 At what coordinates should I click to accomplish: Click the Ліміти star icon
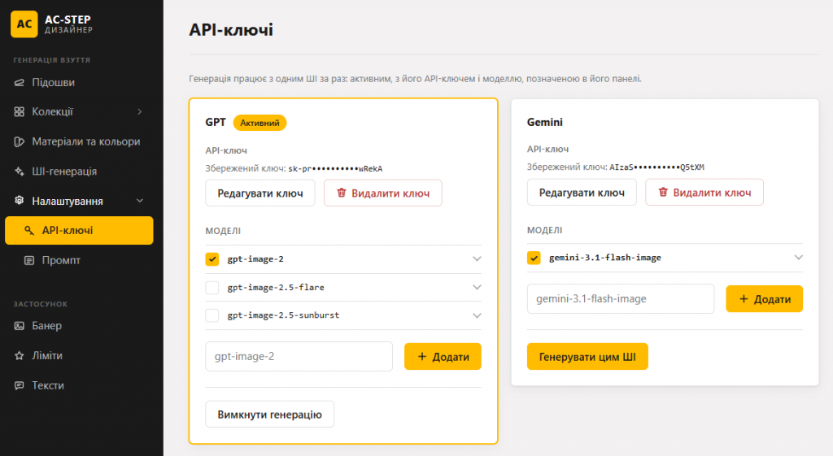(x=20, y=356)
